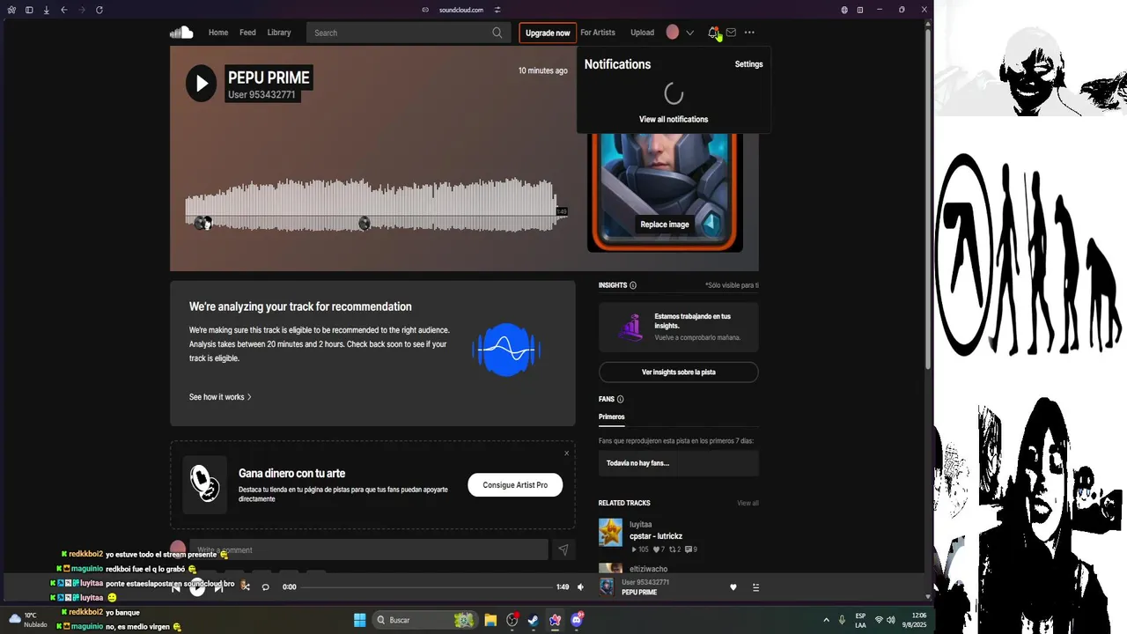Expand the profile dropdown chevron
Screen dimensions: 1127x634
(689, 33)
